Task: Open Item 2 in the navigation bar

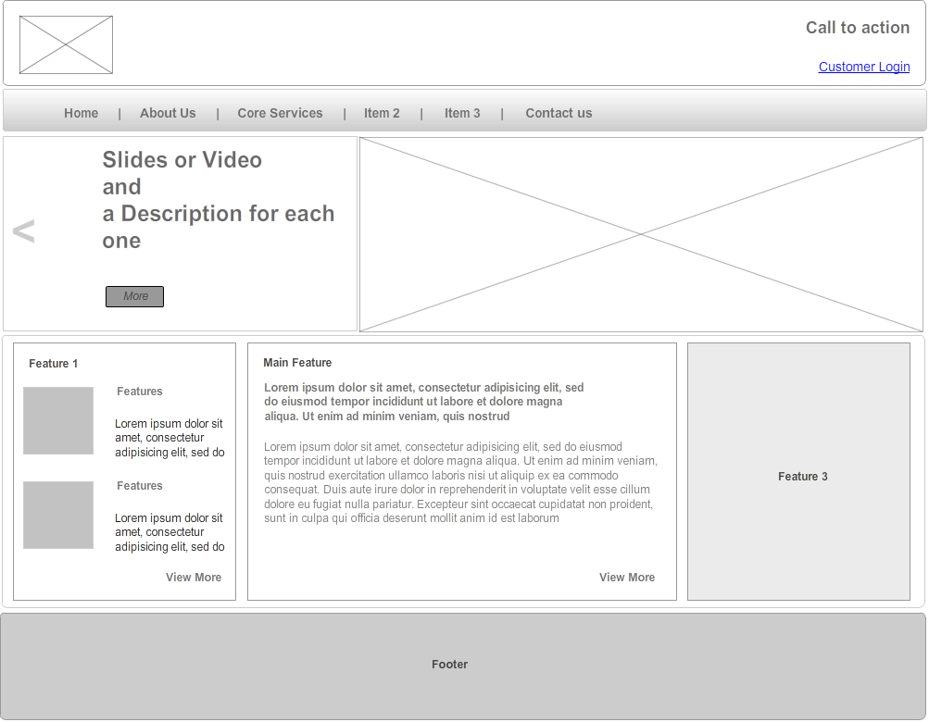Action: pos(382,113)
